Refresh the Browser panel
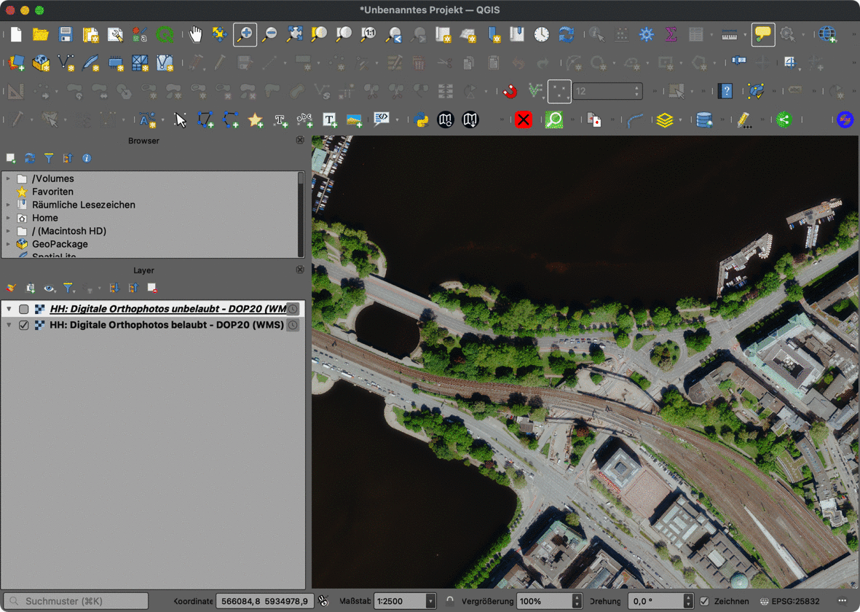The width and height of the screenshot is (860, 612). point(30,159)
